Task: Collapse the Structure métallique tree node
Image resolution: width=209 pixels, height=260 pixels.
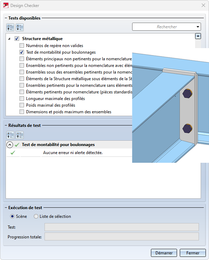Action: [9, 39]
